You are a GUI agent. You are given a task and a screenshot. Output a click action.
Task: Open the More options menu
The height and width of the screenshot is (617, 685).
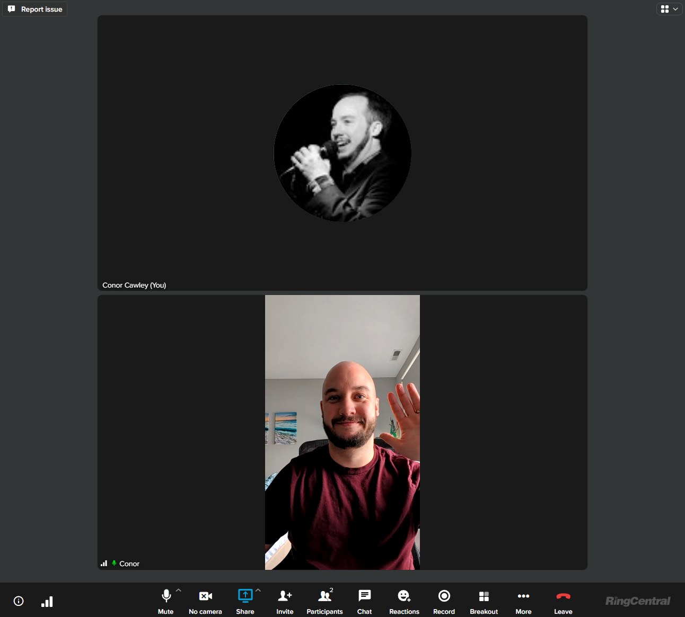[523, 596]
